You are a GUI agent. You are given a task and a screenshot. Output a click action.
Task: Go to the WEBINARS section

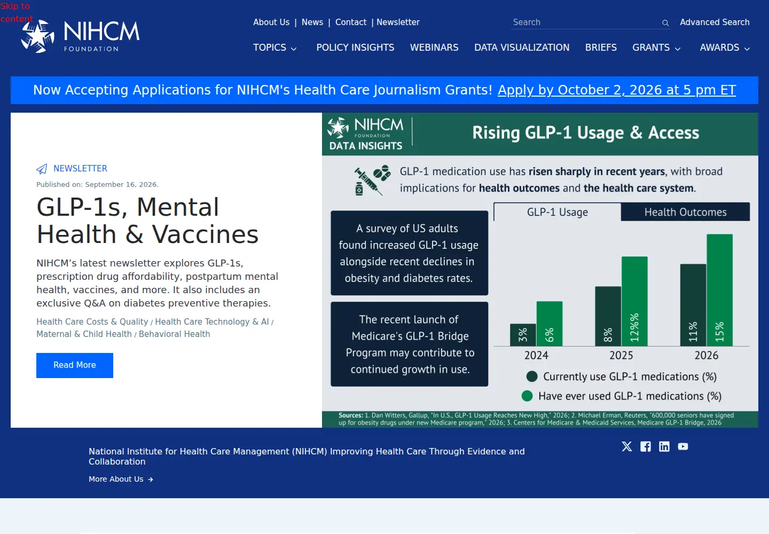coord(434,48)
